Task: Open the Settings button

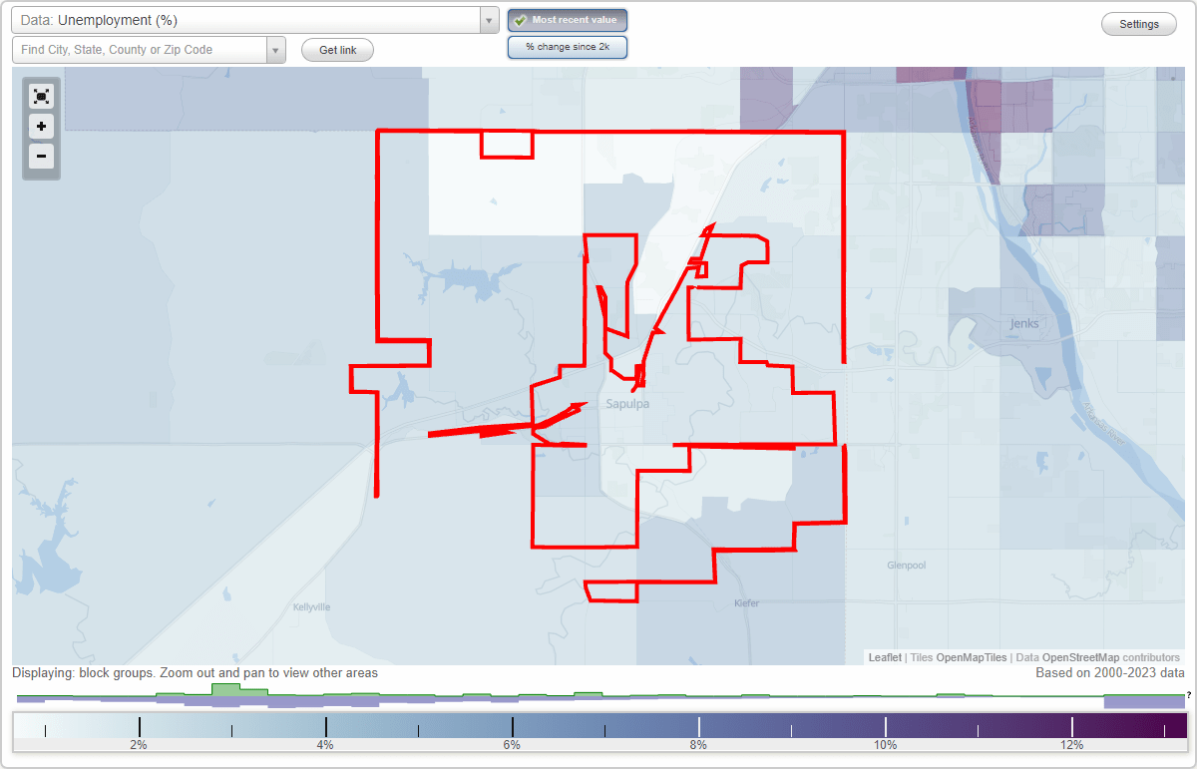Action: (x=1139, y=25)
